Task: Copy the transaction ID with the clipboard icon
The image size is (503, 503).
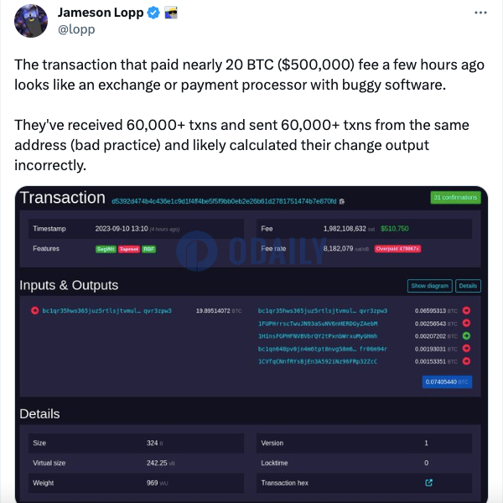Action: pyautogui.click(x=342, y=201)
